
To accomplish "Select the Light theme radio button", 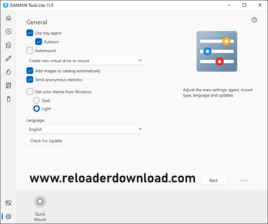I will point(37,108).
